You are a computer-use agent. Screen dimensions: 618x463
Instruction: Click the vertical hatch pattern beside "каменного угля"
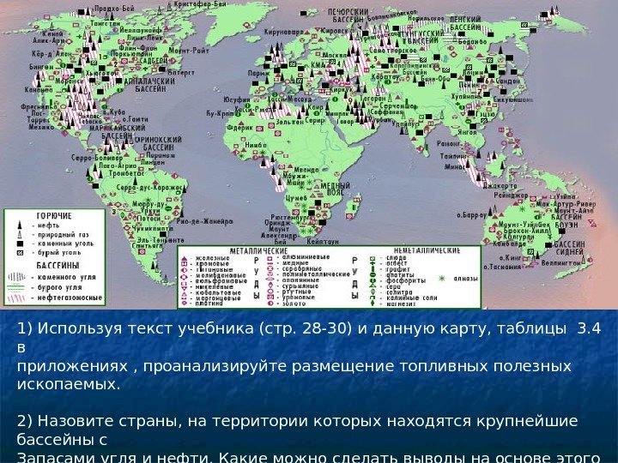16,277
